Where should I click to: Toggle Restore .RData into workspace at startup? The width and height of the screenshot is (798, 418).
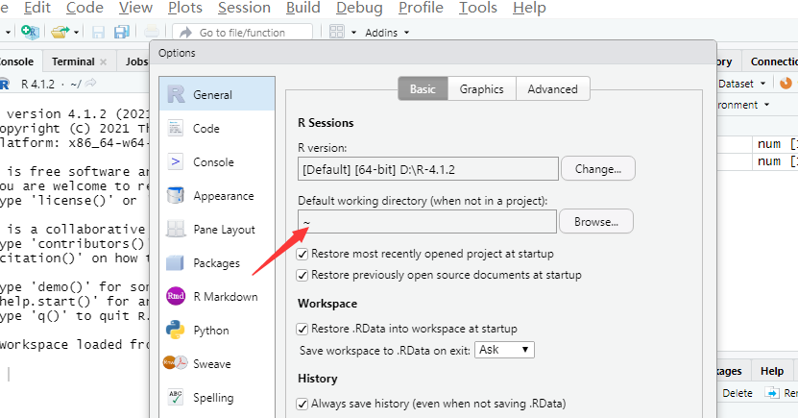coord(302,329)
